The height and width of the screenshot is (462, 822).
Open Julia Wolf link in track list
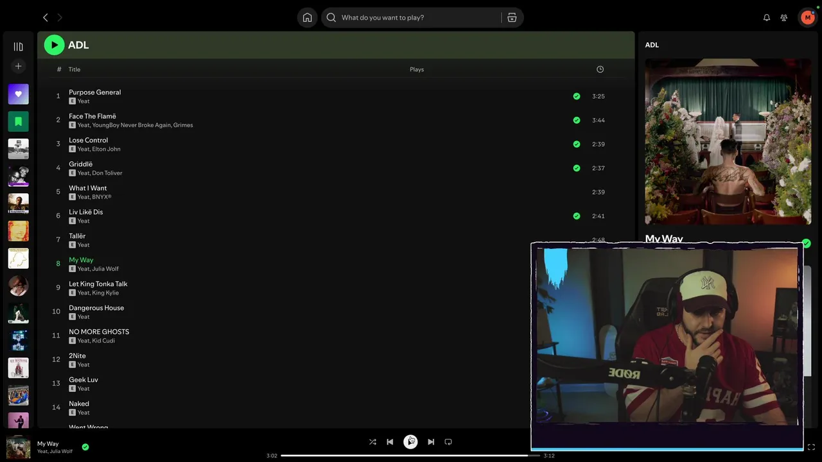pyautogui.click(x=105, y=269)
